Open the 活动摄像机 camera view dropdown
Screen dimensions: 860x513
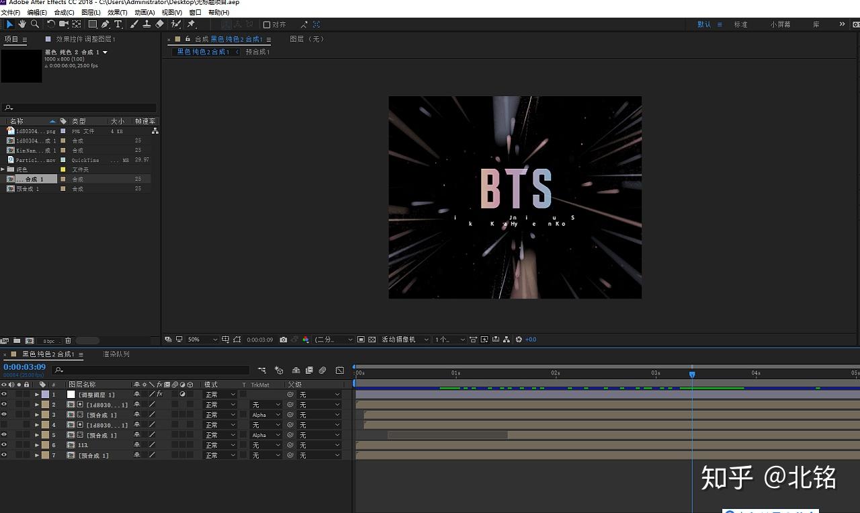406,340
